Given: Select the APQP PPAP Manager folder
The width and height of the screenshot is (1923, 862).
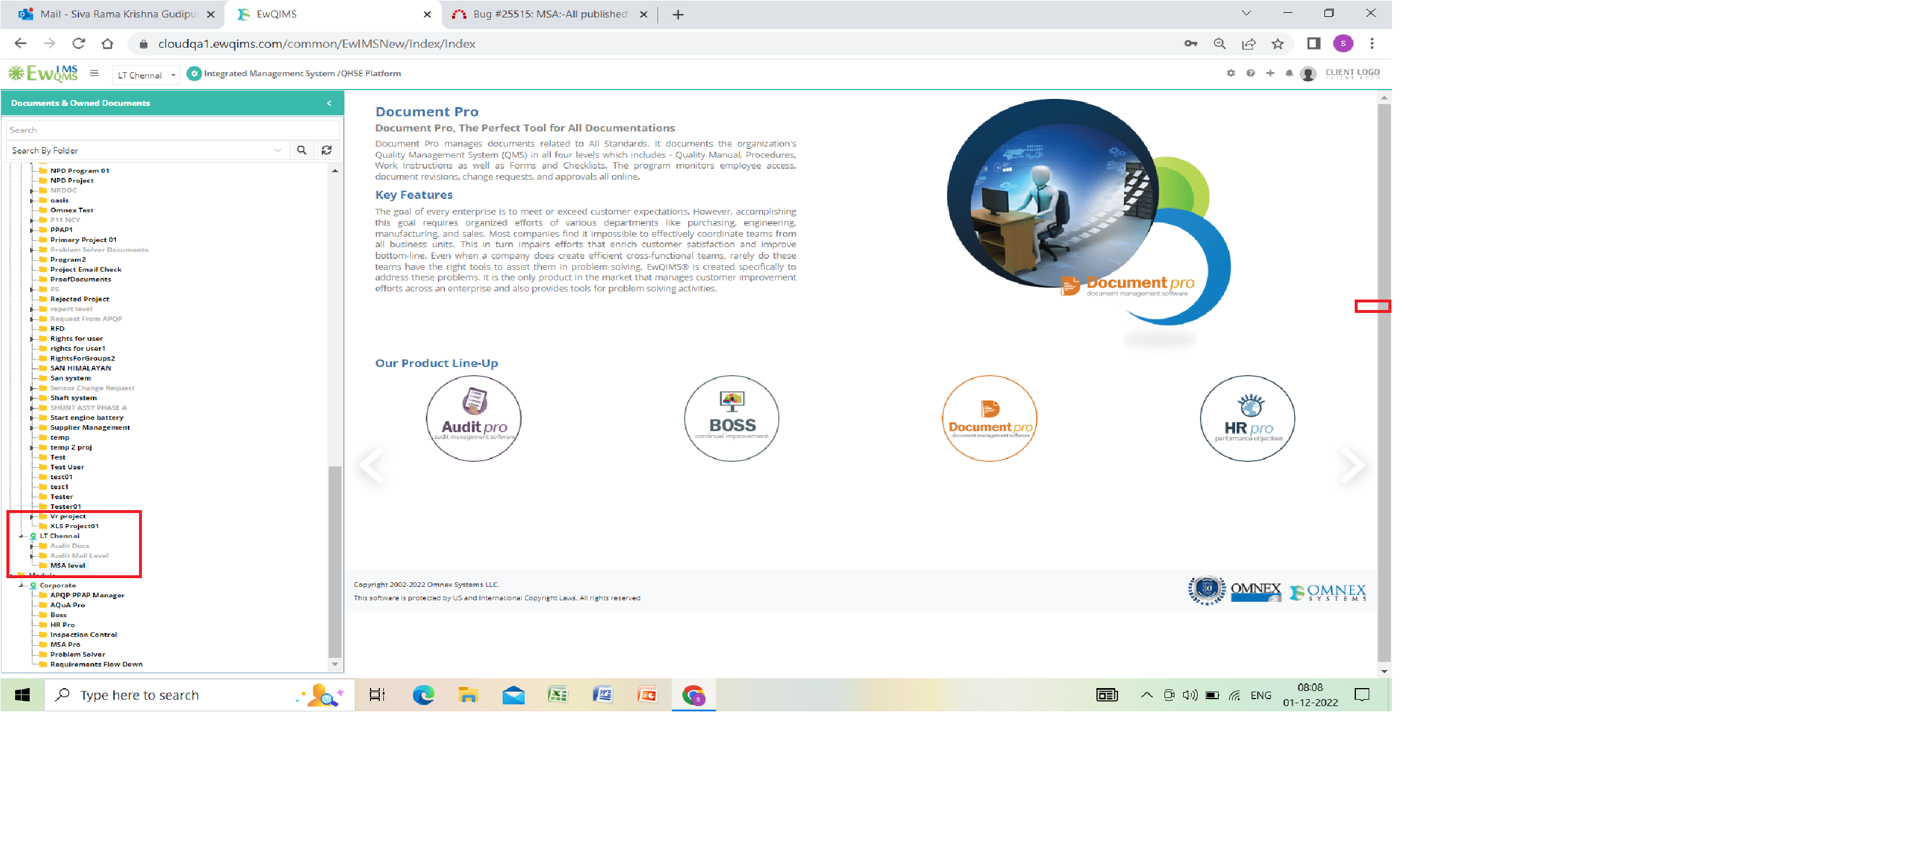Looking at the screenshot, I should pyautogui.click(x=87, y=596).
